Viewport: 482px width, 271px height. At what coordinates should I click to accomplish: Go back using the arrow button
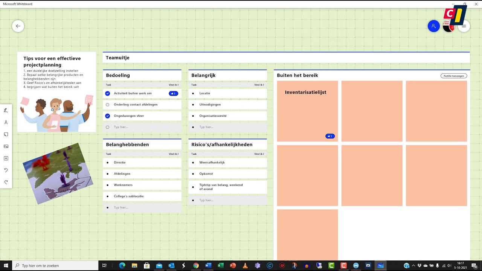18,26
